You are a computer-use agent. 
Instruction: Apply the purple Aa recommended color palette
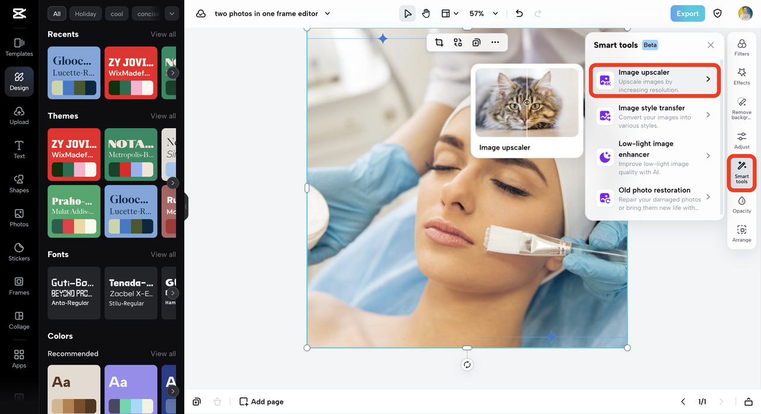pos(131,390)
